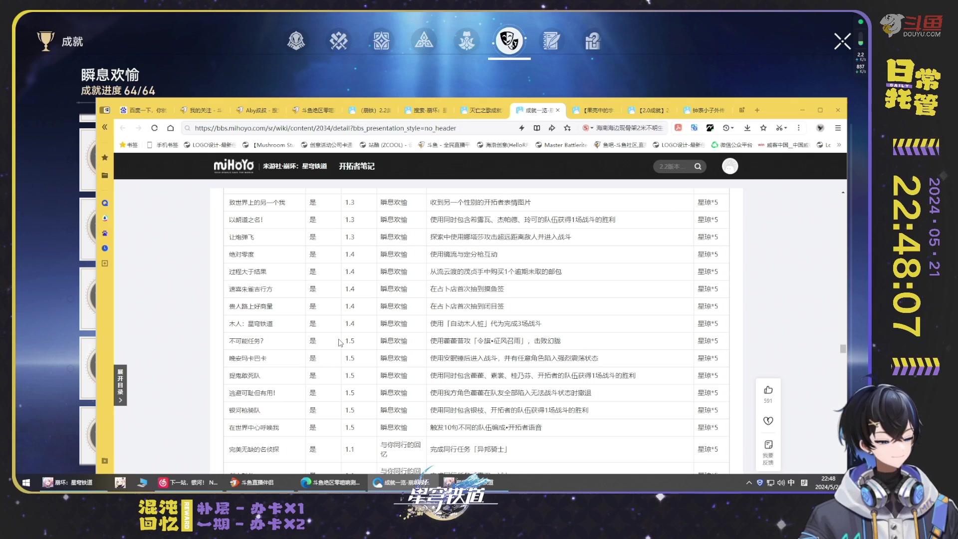Select the notebook-and-pen achievement category icon
The height and width of the screenshot is (539, 958).
(x=552, y=41)
